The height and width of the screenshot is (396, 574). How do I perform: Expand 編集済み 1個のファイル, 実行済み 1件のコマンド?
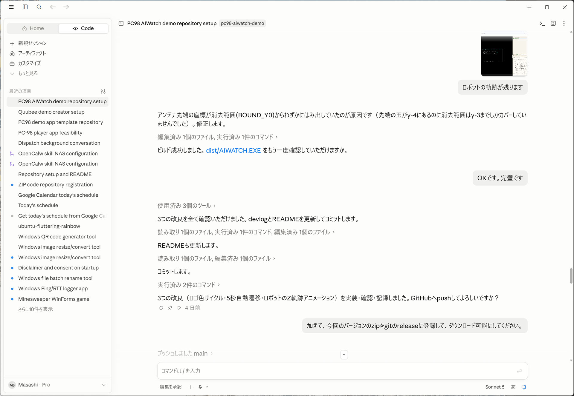[x=218, y=137]
